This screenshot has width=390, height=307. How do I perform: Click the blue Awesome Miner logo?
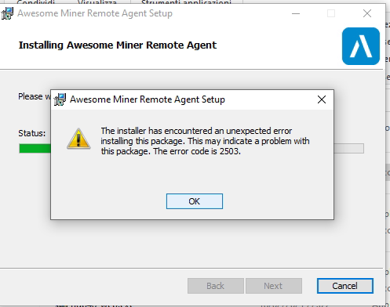[361, 46]
